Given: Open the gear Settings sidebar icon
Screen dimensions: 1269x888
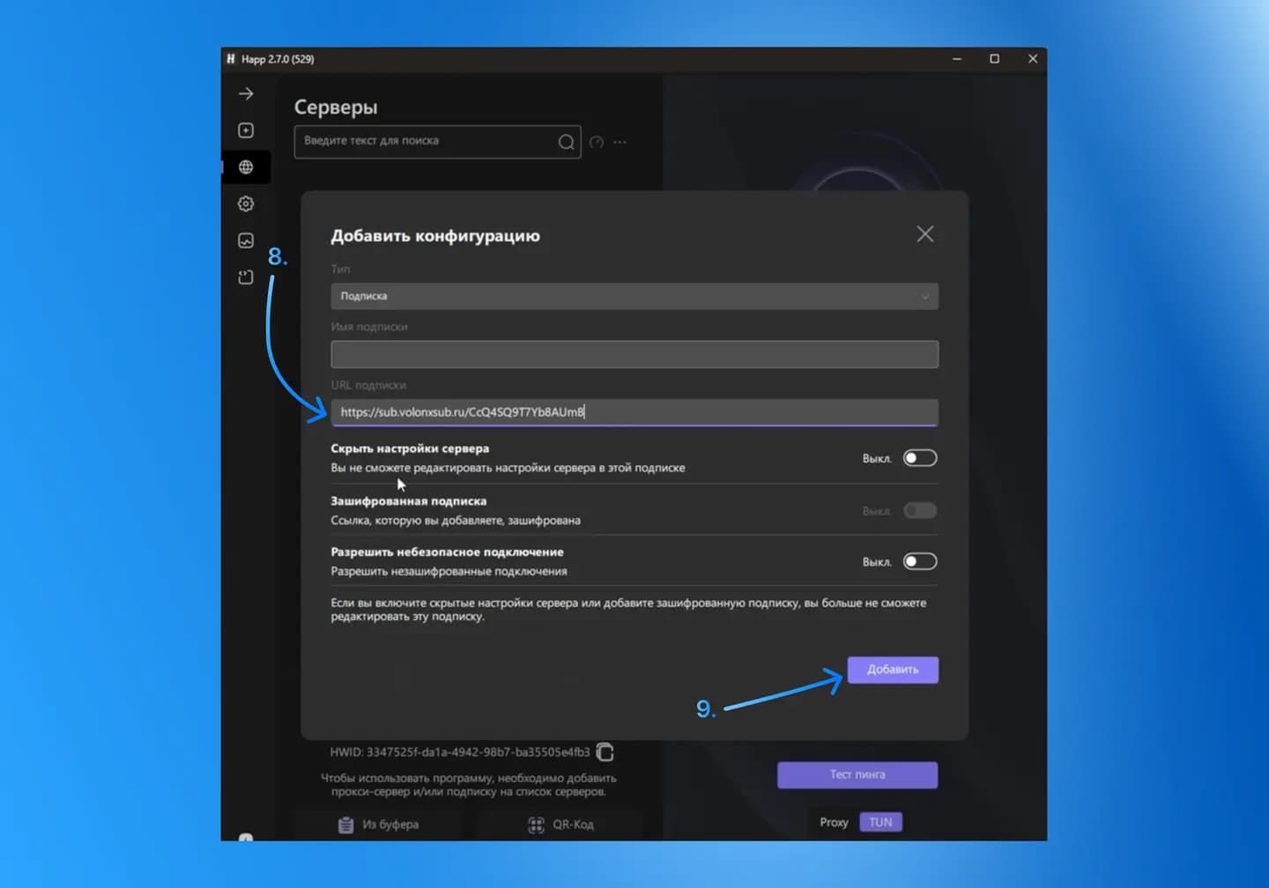Looking at the screenshot, I should pyautogui.click(x=246, y=203).
